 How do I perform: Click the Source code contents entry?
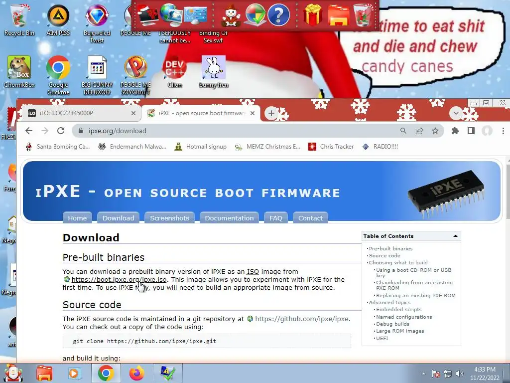pos(384,256)
